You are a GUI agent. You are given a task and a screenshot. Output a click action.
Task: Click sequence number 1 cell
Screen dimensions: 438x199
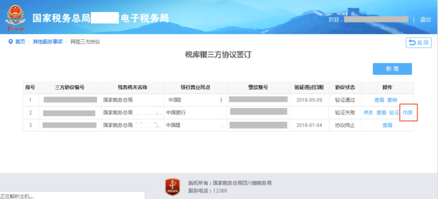[x=30, y=100]
